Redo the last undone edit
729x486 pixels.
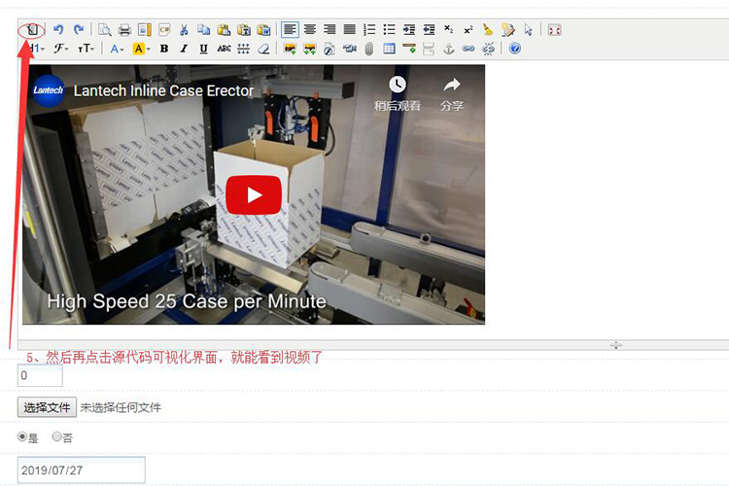click(79, 30)
